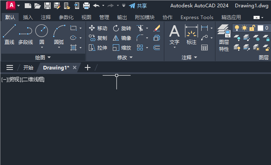This screenshot has width=271, height=165.
Task: Activate the Scale (缩放) command
Action: pyautogui.click(x=122, y=48)
